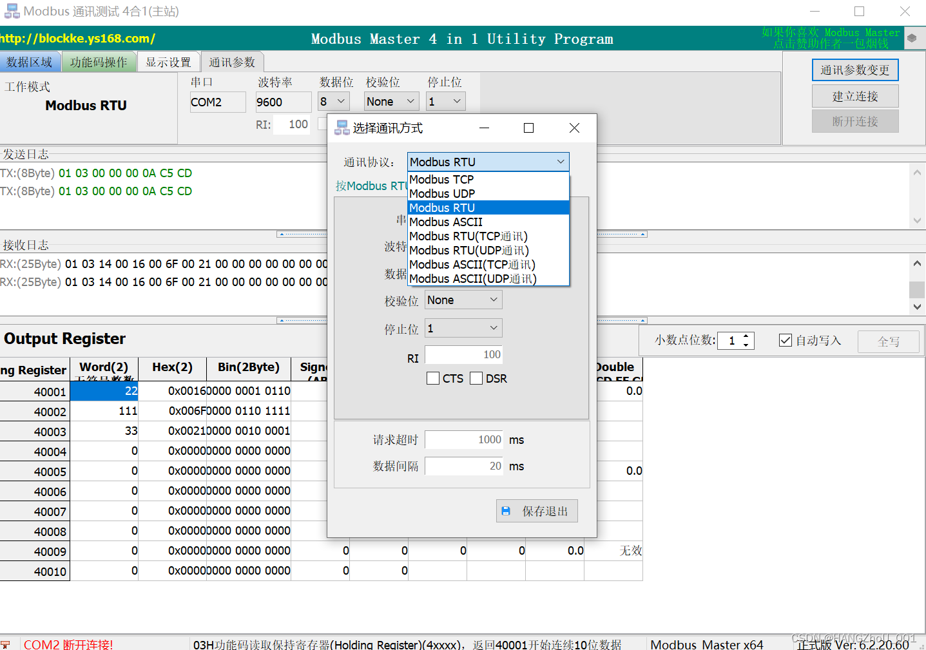
Task: Click the 请求超时 input field
Action: point(463,439)
